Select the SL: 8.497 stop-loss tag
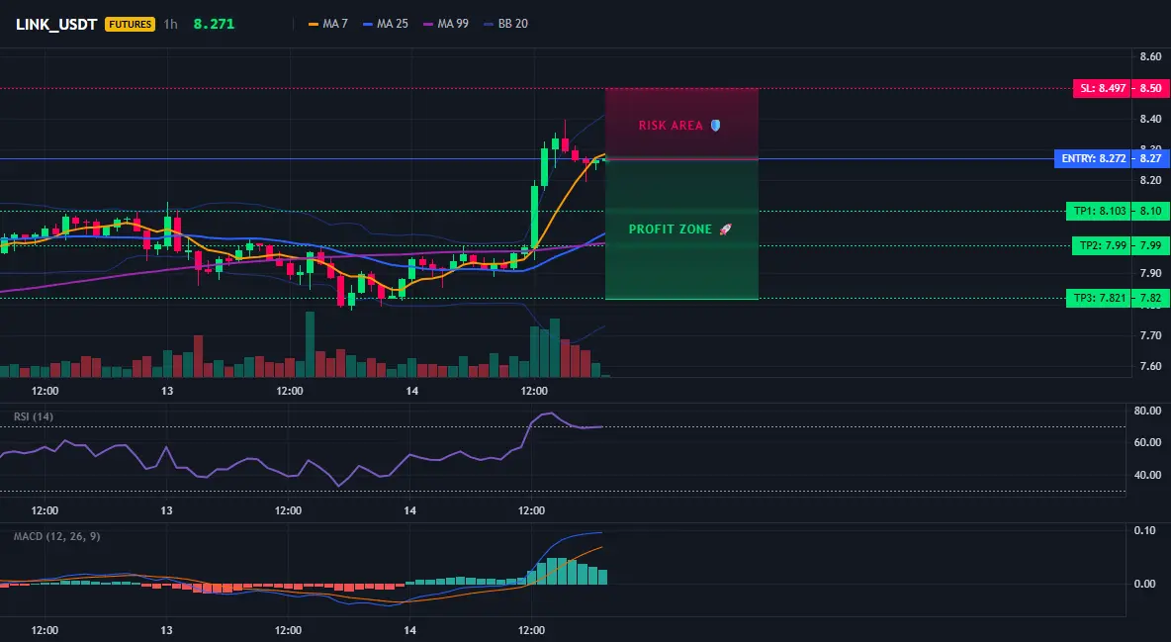The image size is (1171, 642). tap(1103, 88)
